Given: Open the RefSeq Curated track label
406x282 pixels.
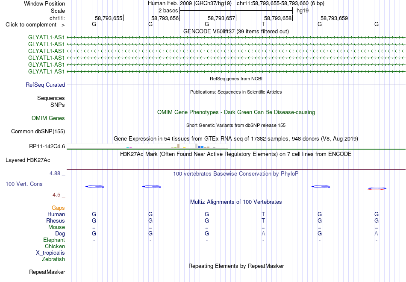Looking at the screenshot, I should pyautogui.click(x=45, y=85).
